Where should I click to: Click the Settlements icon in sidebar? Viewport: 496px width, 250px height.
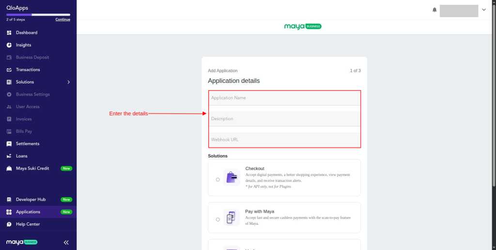[x=9, y=144]
